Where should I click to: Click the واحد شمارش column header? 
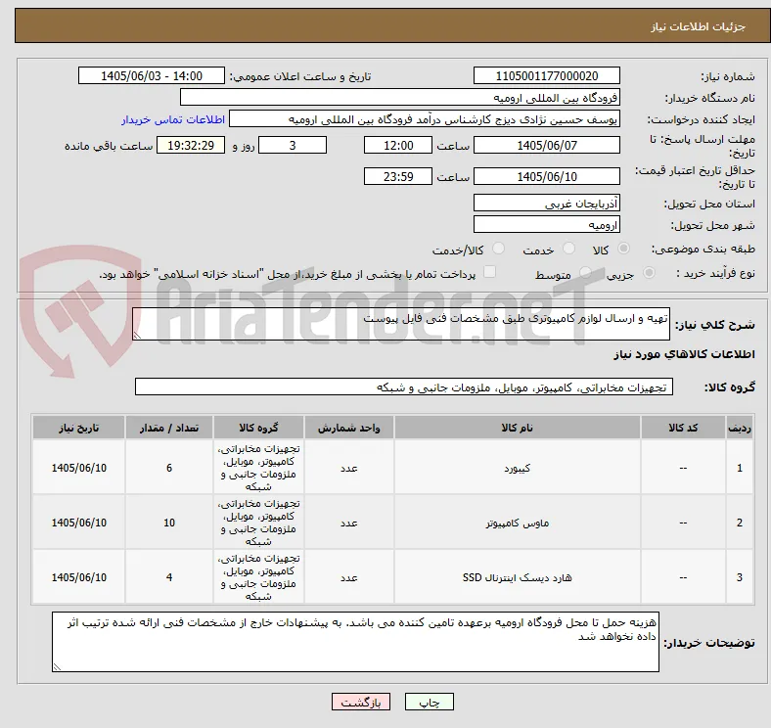349,428
